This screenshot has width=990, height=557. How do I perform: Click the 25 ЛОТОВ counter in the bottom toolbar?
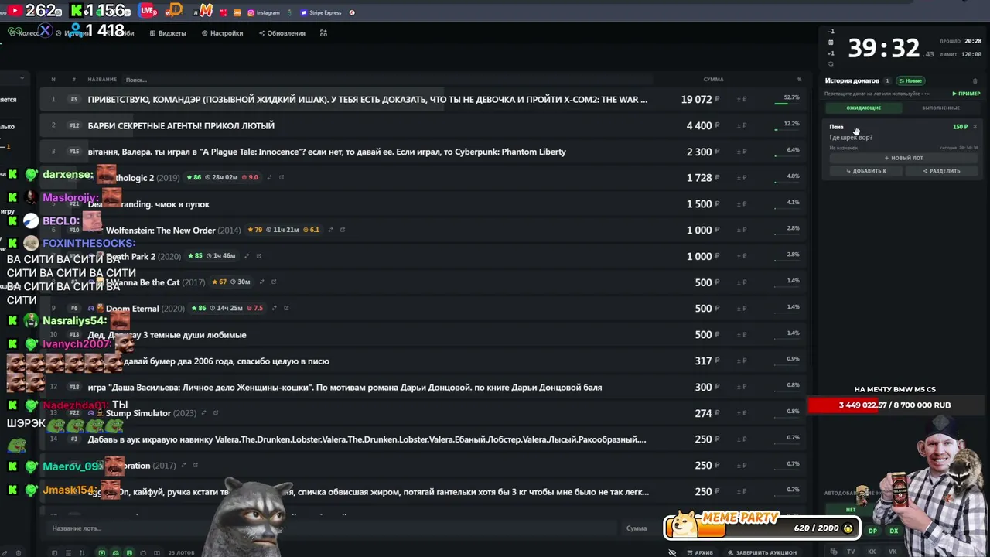tap(181, 553)
